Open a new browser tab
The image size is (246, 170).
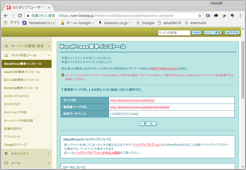(58, 8)
